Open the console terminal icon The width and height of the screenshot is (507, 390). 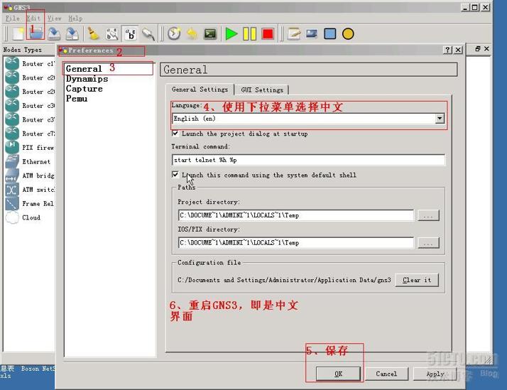point(210,33)
